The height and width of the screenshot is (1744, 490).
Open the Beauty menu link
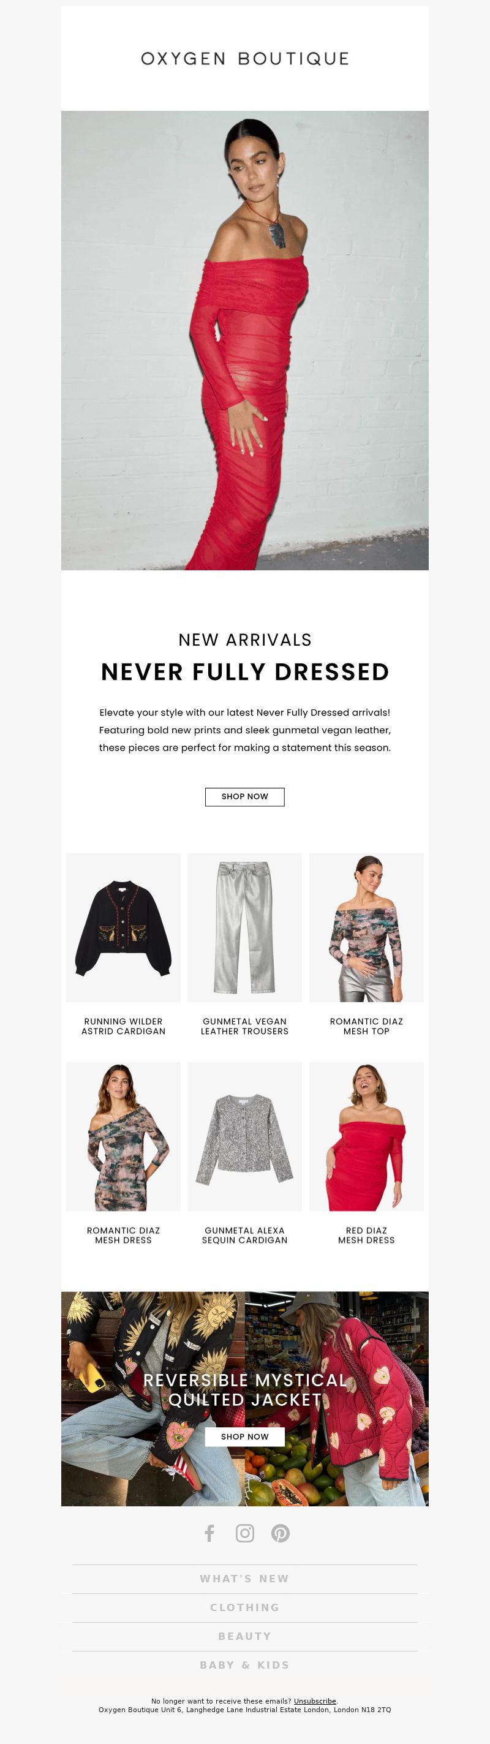[245, 1636]
